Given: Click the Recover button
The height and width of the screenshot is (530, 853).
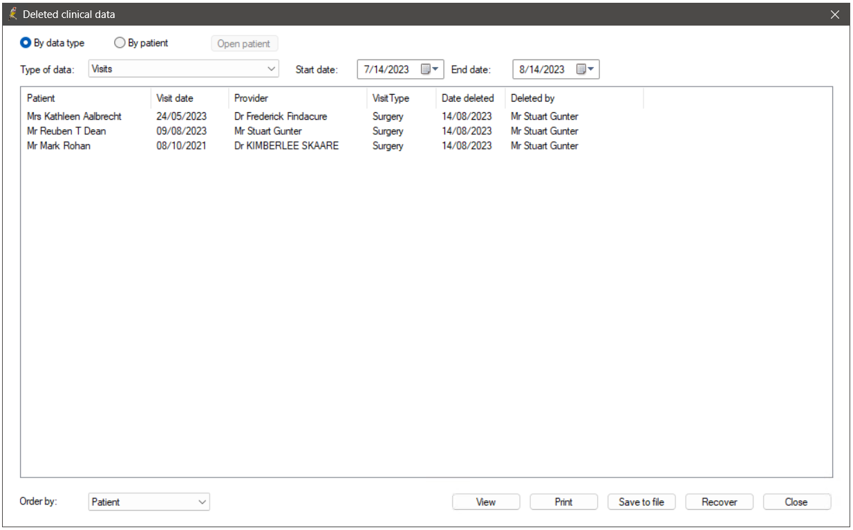Looking at the screenshot, I should (719, 502).
